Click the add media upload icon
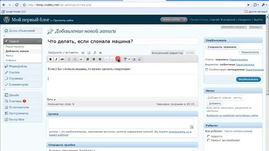269x151 pixels. click(100, 53)
